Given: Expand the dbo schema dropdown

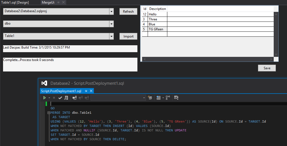Looking at the screenshot, I should (111, 24).
